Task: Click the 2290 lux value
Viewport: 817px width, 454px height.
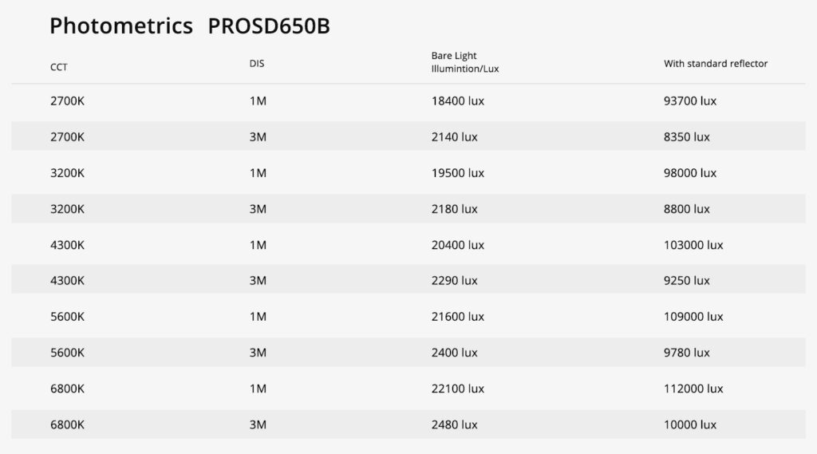Action: click(x=454, y=281)
